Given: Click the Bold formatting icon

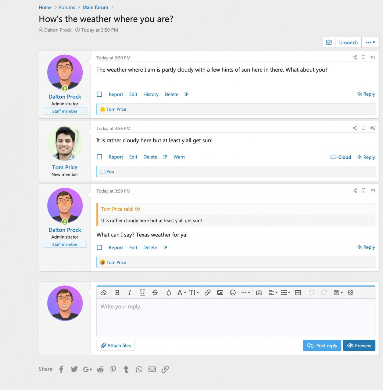Looking at the screenshot, I should click(117, 292).
